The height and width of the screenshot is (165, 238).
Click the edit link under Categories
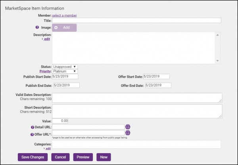(47, 148)
